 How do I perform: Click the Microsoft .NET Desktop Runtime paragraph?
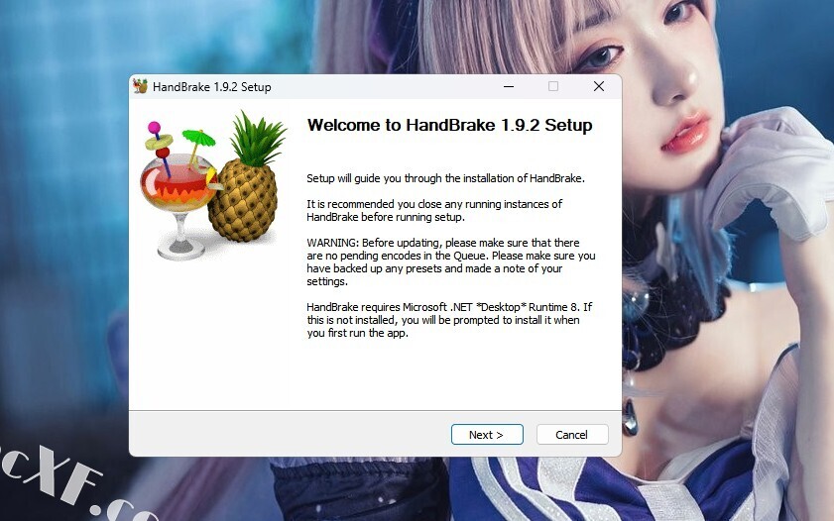coord(449,320)
